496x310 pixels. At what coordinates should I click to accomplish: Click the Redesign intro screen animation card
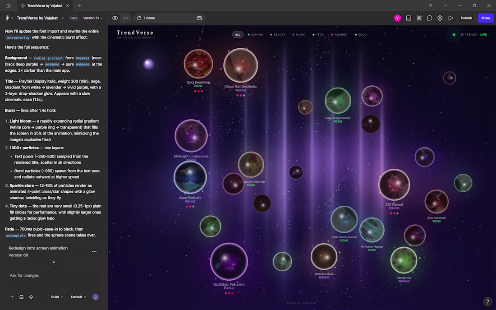54,251
